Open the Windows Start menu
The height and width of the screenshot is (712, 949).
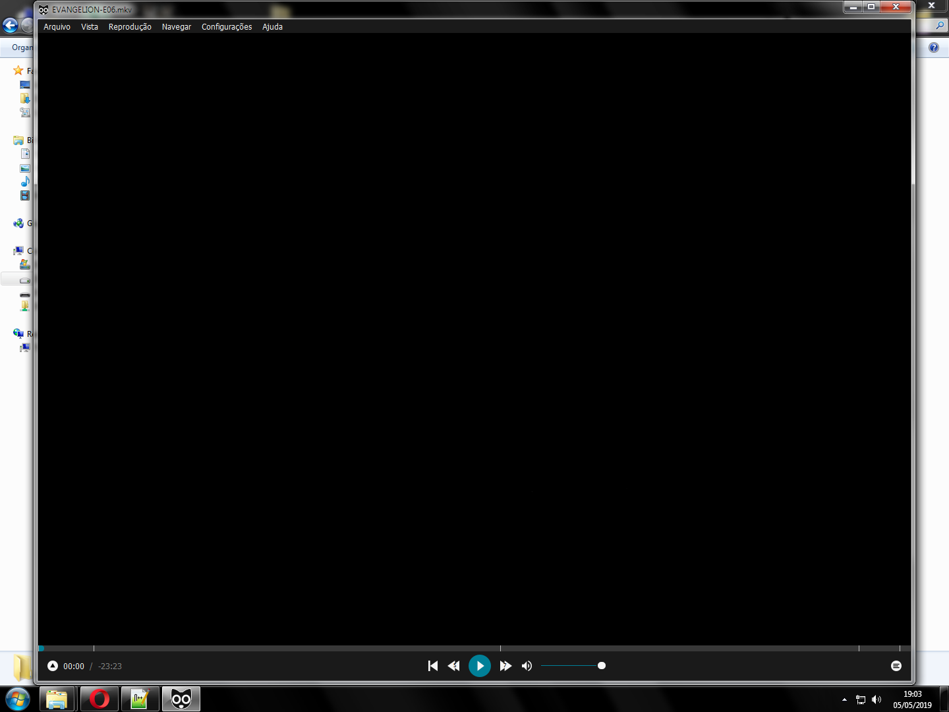click(16, 699)
